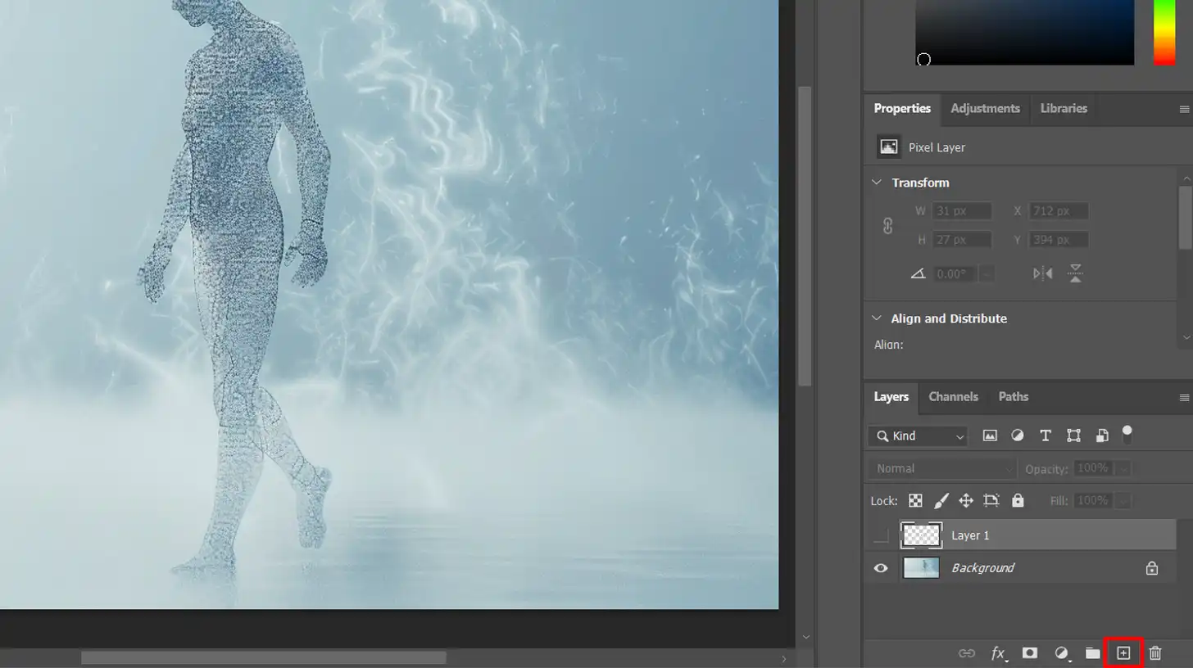Switch to the Channels tab
The image size is (1193, 668).
coord(953,397)
